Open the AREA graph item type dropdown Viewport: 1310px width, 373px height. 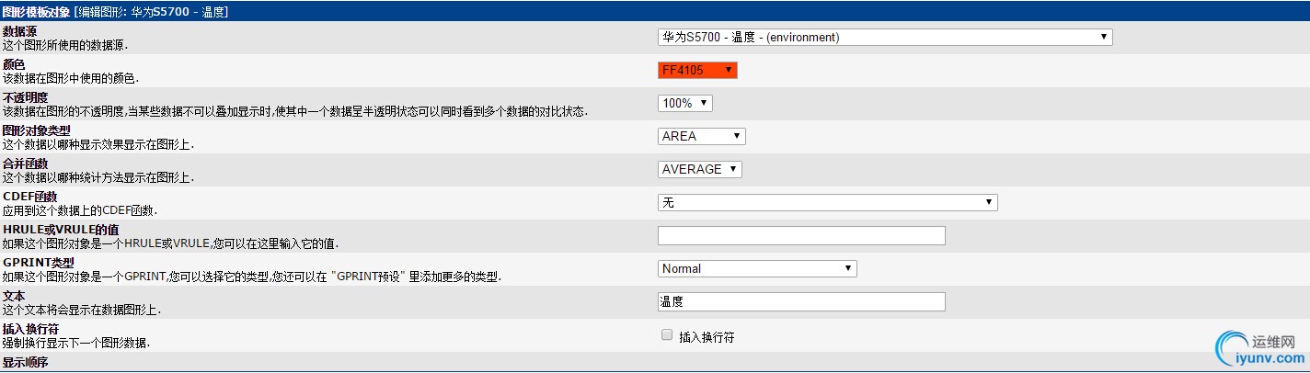[701, 136]
